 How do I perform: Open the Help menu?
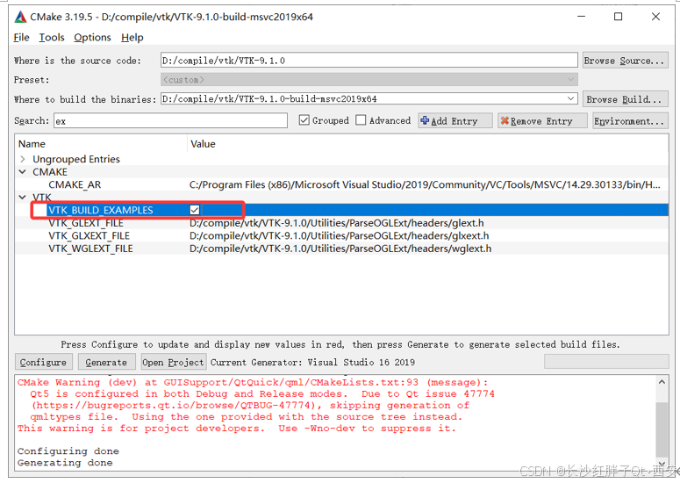pos(132,37)
